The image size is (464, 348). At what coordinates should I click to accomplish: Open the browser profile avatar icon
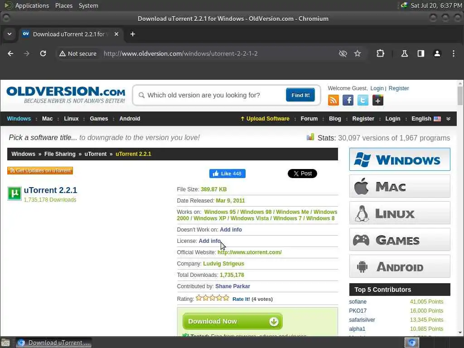point(437,53)
